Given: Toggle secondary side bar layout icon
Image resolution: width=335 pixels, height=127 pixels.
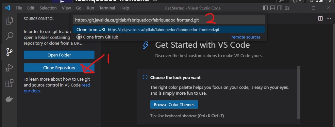Looking at the screenshot, I should click(x=280, y=8).
